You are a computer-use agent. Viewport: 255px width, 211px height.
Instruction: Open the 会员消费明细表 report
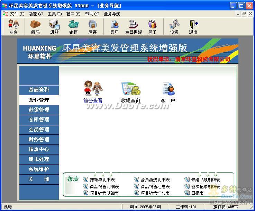(155, 179)
